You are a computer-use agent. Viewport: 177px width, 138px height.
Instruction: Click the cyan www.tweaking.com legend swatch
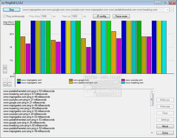[x=123, y=83]
